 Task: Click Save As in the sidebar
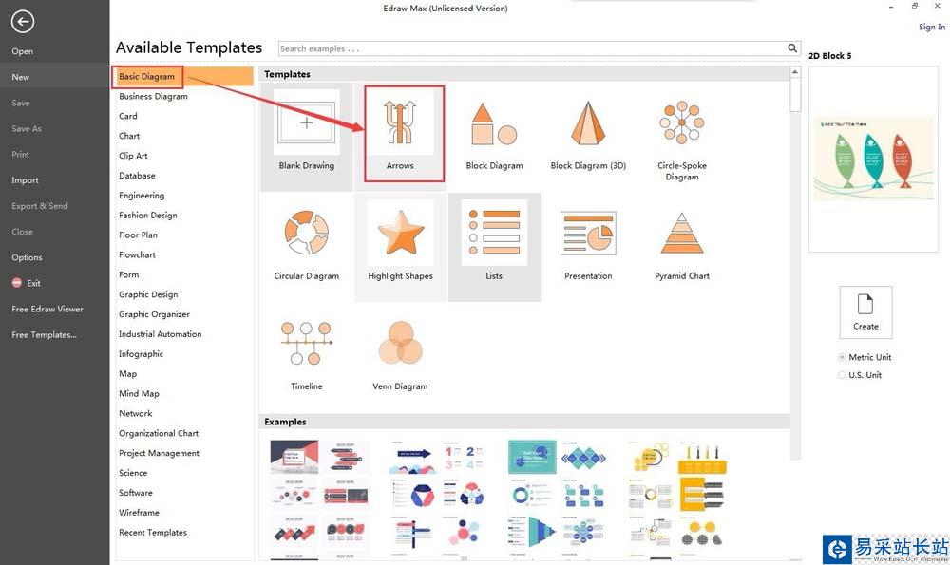coord(27,128)
